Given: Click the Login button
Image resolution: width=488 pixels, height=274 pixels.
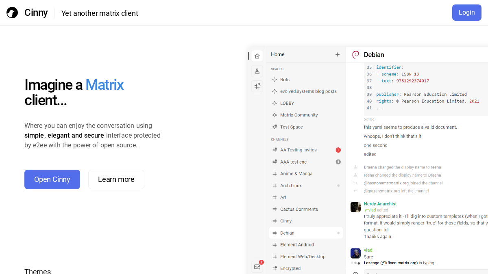Looking at the screenshot, I should point(466,13).
